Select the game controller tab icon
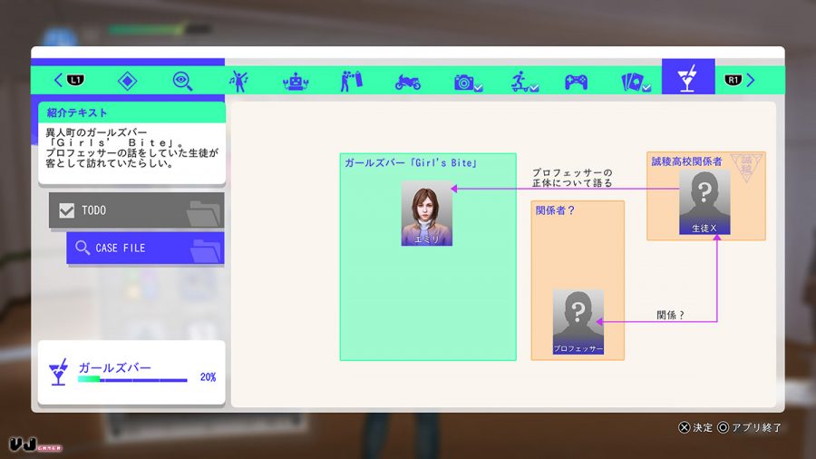The width and height of the screenshot is (816, 459). coord(576,82)
